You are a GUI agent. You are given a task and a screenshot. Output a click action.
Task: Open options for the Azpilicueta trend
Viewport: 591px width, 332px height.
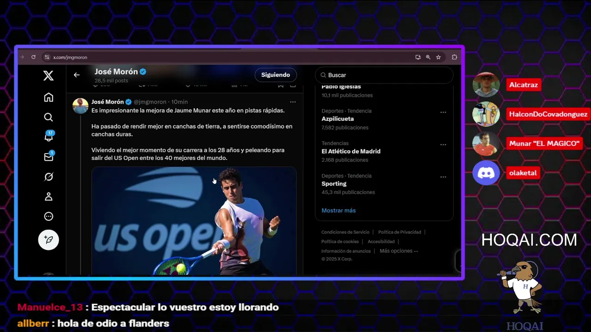click(443, 113)
